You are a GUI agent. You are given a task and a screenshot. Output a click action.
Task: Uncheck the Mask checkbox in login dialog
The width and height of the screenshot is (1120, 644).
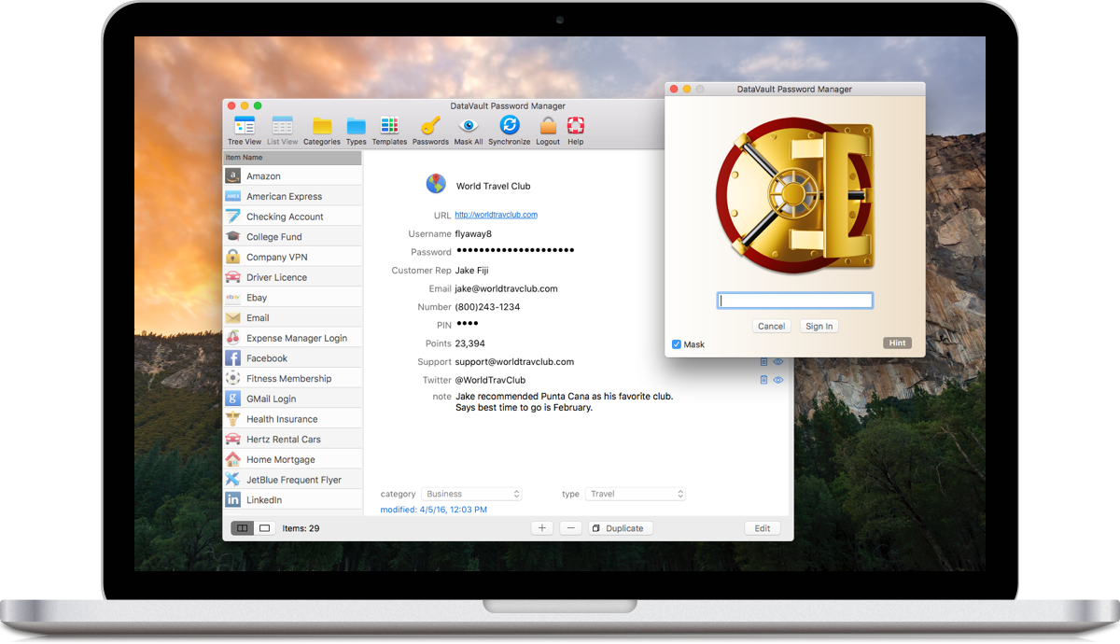point(677,344)
